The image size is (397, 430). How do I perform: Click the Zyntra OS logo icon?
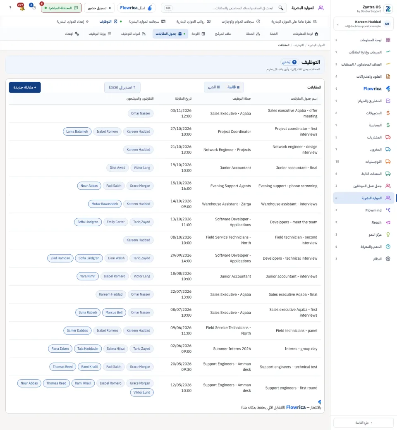(388, 9)
